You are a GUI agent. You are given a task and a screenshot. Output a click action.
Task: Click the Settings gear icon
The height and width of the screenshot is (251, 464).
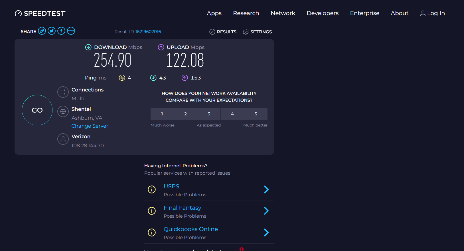[246, 32]
